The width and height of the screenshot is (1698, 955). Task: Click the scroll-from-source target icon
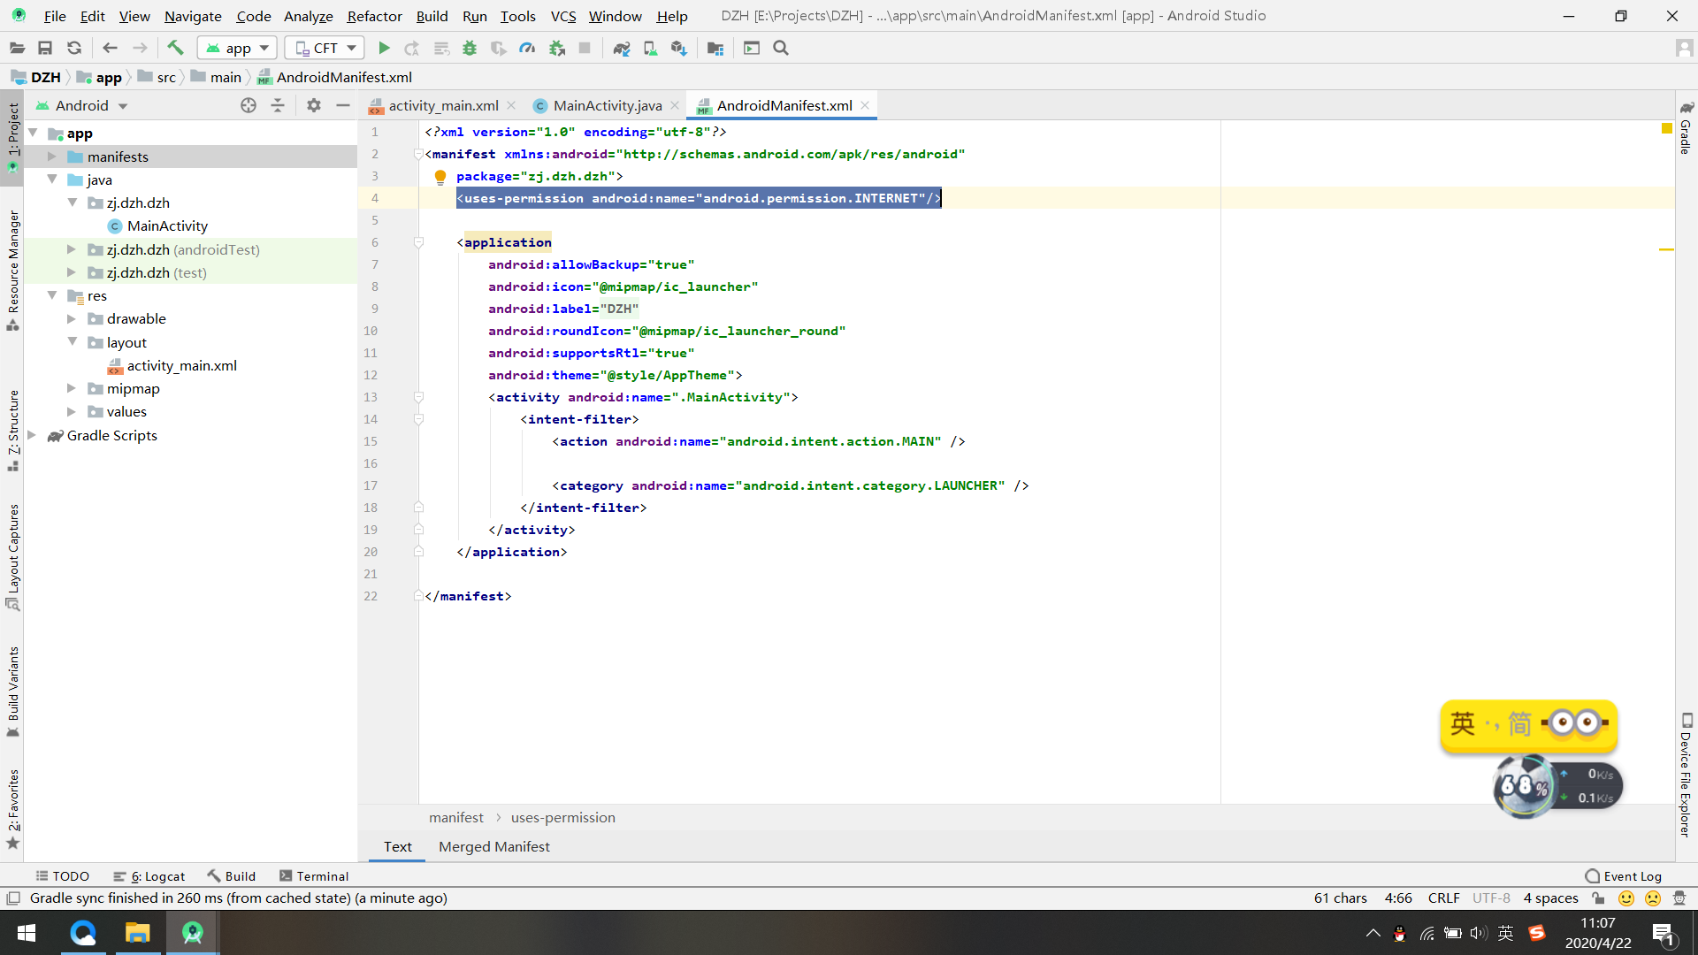pos(249,105)
